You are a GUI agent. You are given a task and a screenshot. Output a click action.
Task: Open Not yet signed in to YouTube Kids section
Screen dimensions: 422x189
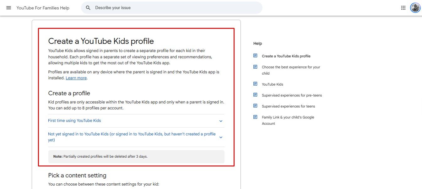(136, 137)
